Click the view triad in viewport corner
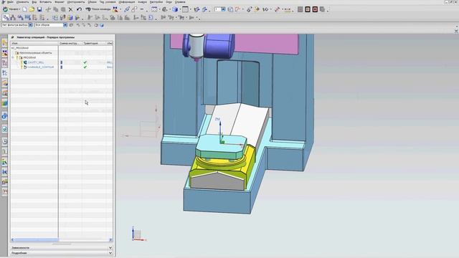Screen dimensions: 459x258 [138, 234]
